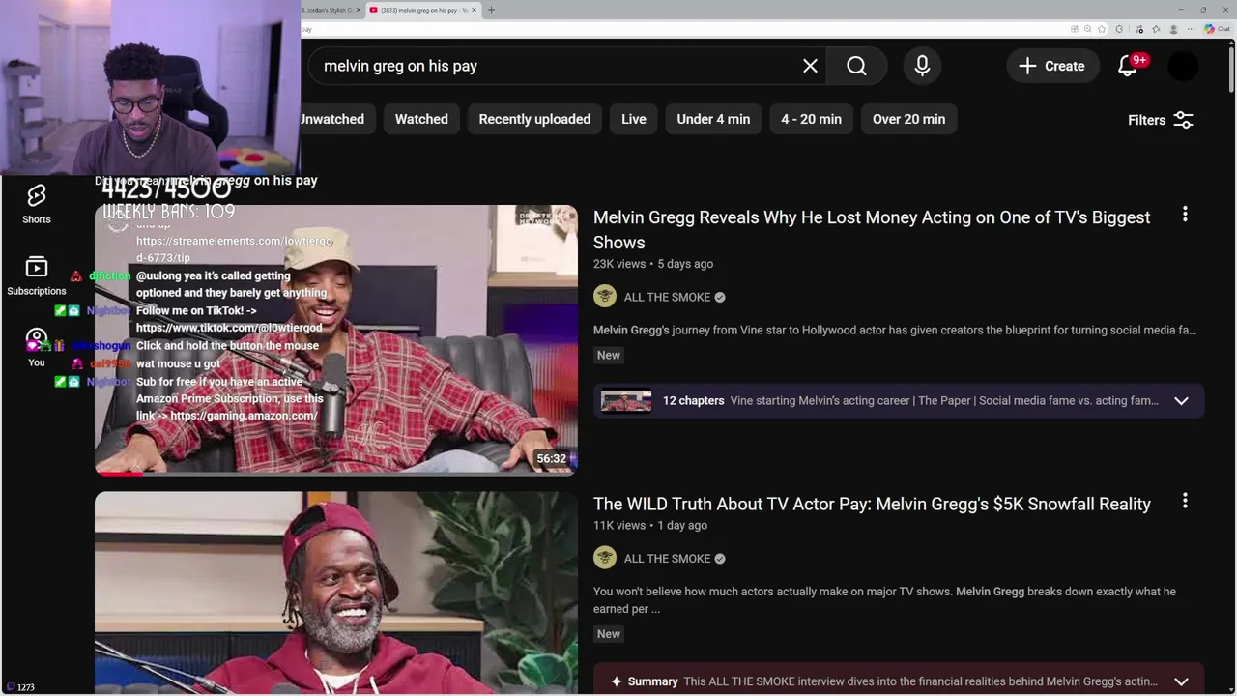The width and height of the screenshot is (1237, 696).
Task: Open the You section in the sidebar
Action: (37, 347)
